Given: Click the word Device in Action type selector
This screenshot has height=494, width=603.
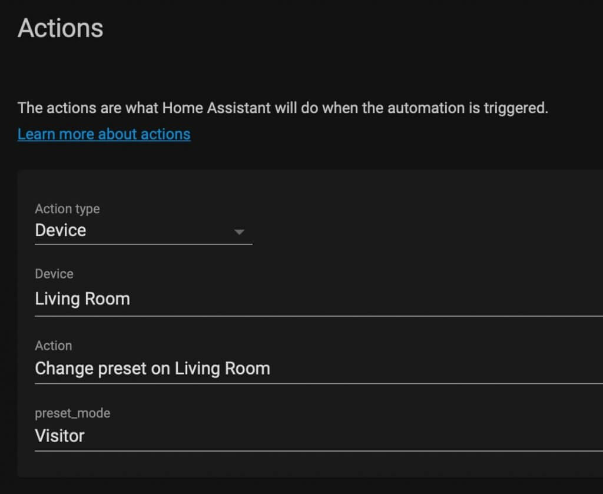Looking at the screenshot, I should [61, 230].
